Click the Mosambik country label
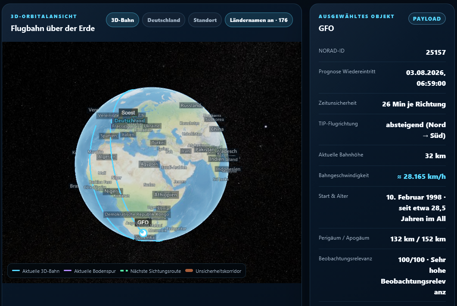 157,231
